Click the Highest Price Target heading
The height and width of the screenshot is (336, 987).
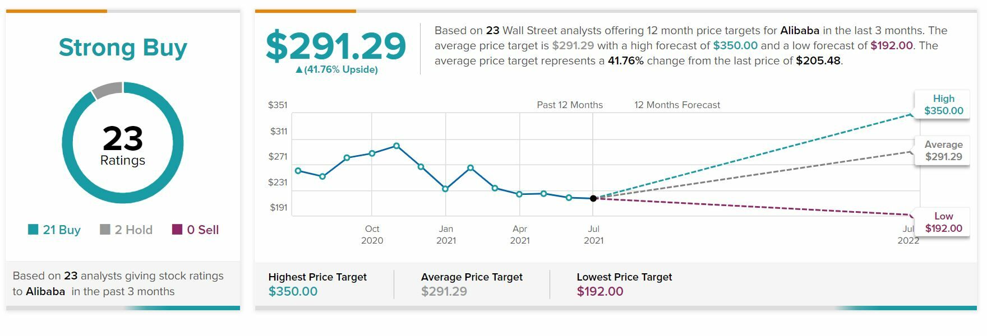[317, 277]
